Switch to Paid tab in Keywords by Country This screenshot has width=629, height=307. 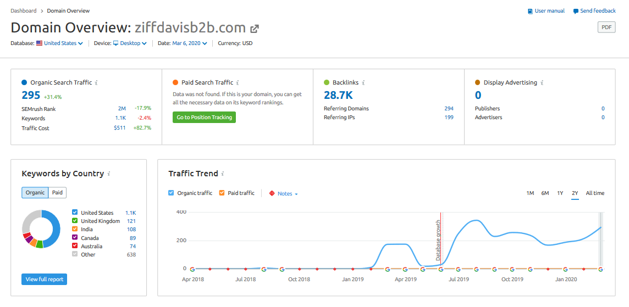pyautogui.click(x=57, y=193)
